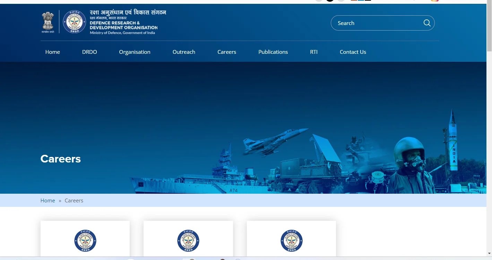Screen dimensions: 492x260
Task: Click the Emblem of India icon
Action: (x=48, y=22)
